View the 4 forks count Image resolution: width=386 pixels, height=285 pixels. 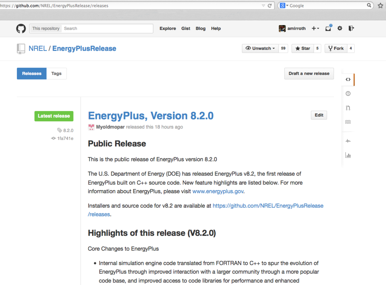click(x=351, y=48)
